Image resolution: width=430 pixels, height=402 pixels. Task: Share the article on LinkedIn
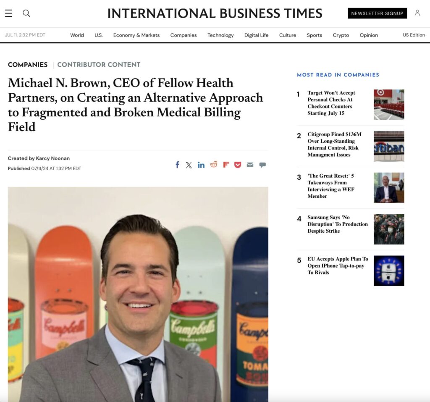(x=201, y=165)
